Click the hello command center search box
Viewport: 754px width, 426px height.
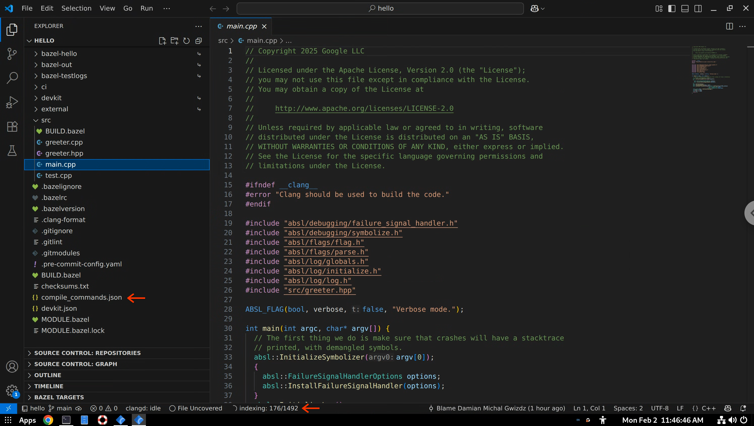380,9
